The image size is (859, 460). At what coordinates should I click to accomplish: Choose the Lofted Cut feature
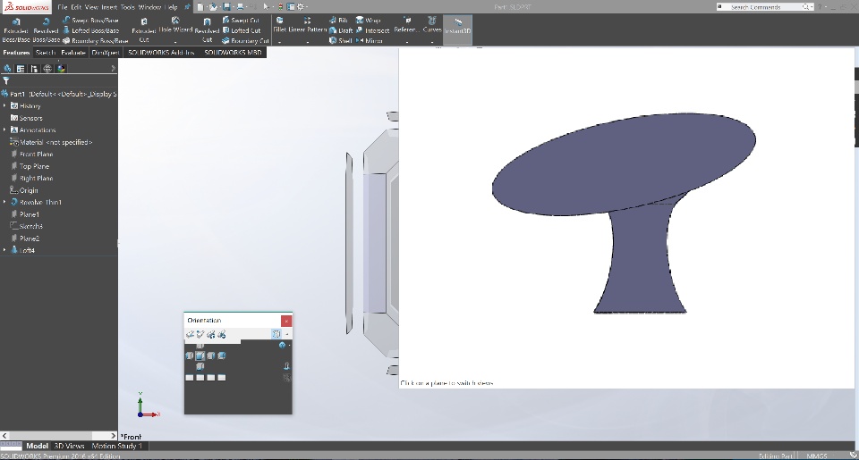pos(241,30)
